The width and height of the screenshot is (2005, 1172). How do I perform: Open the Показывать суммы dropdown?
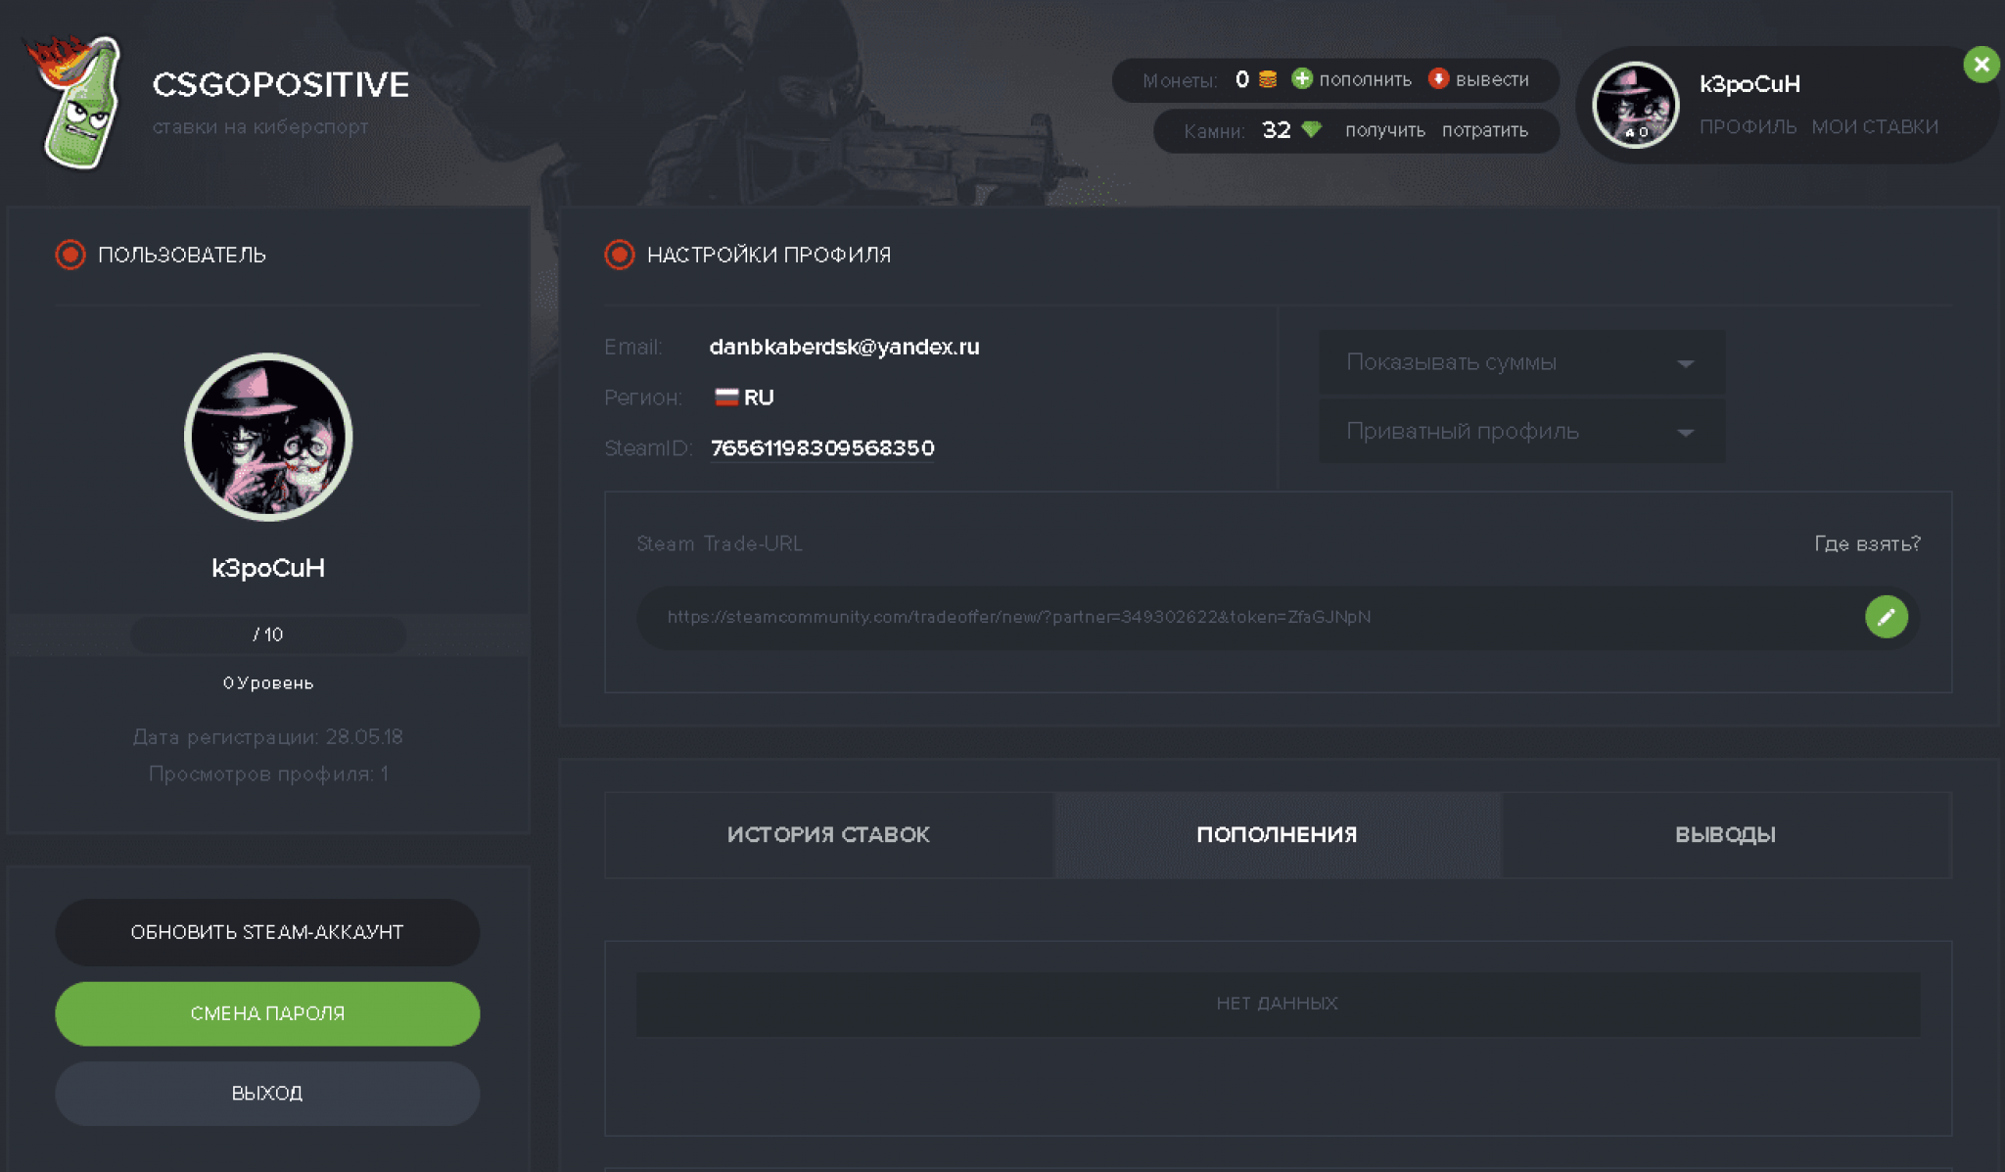[x=1520, y=362]
